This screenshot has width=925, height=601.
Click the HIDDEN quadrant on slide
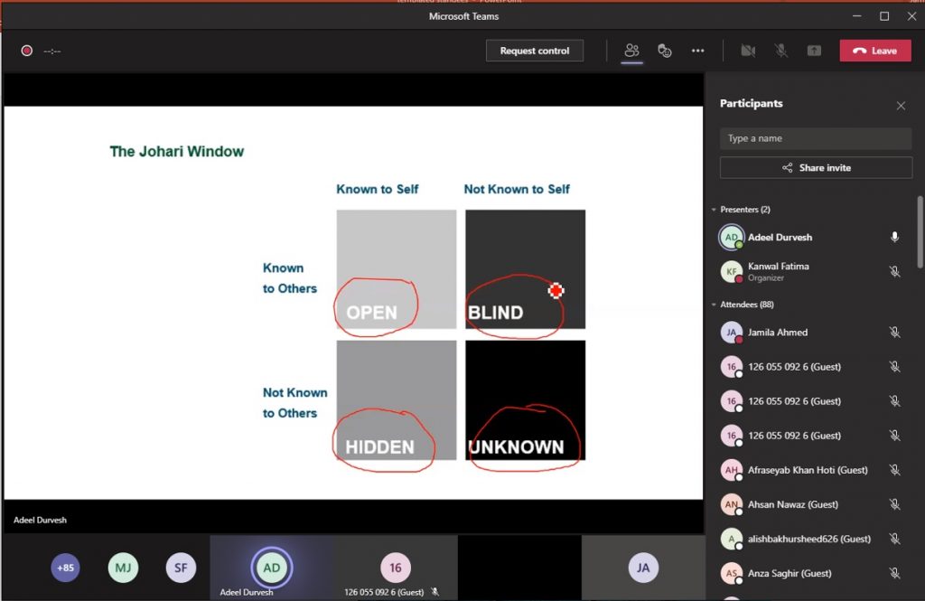[397, 400]
